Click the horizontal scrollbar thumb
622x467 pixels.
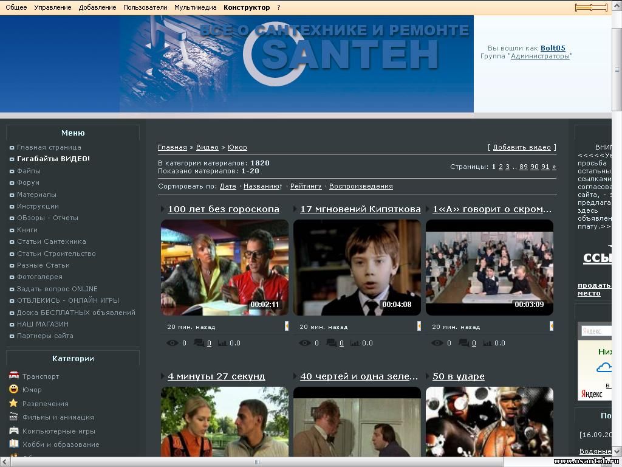point(257,462)
